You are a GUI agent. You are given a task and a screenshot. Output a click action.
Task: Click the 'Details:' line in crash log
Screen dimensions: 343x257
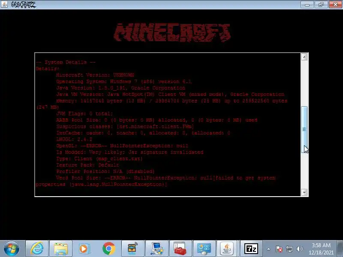tap(48, 69)
